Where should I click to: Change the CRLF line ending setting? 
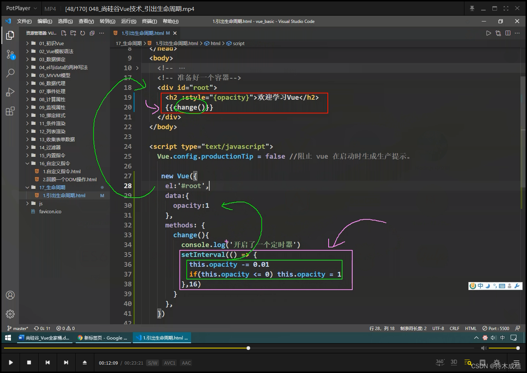[454, 328]
